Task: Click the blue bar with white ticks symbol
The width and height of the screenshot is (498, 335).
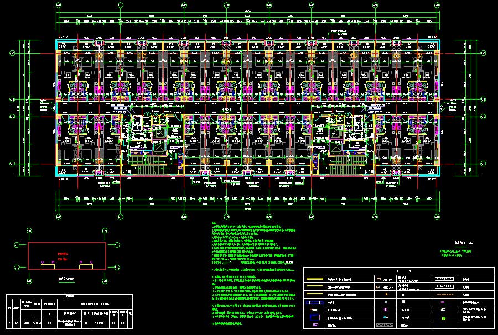Action: point(315,302)
